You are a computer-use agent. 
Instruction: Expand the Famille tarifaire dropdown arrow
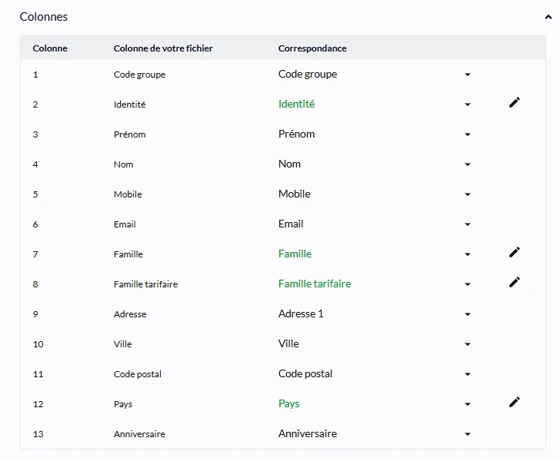(468, 284)
